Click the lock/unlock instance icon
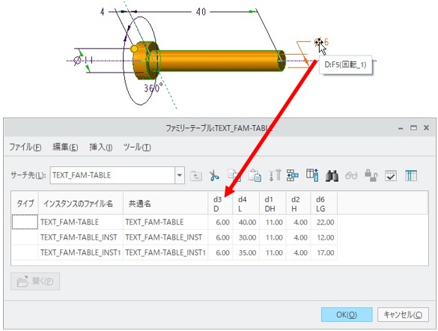Image resolution: width=438 pixels, height=331 pixels. tap(371, 176)
